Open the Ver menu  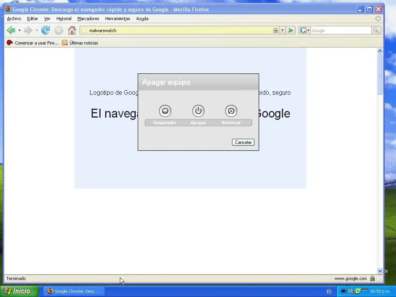coord(47,19)
